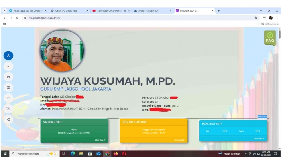
Task: Click Lihat Data on Resume Dapodik card
Action: [179, 140]
